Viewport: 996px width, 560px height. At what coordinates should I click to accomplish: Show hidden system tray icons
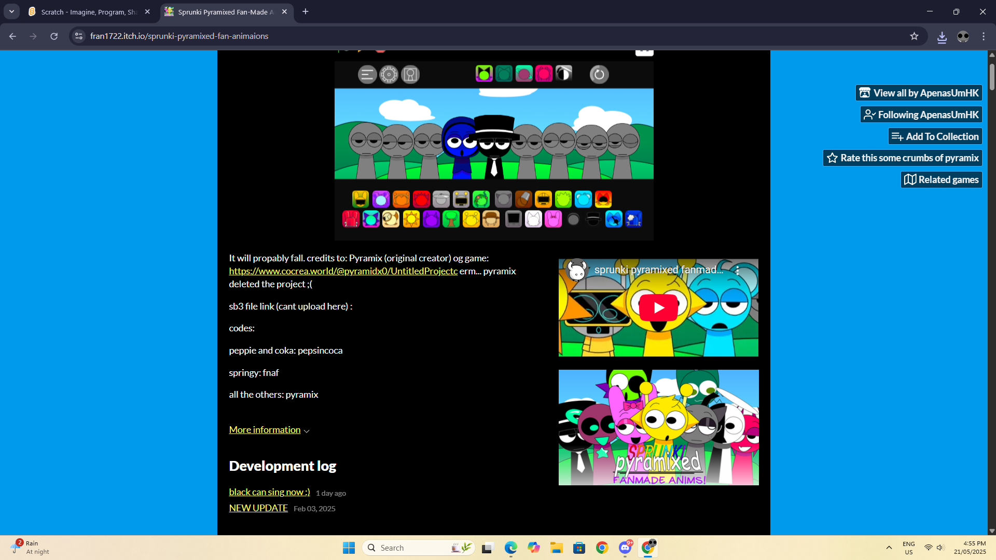coord(889,548)
